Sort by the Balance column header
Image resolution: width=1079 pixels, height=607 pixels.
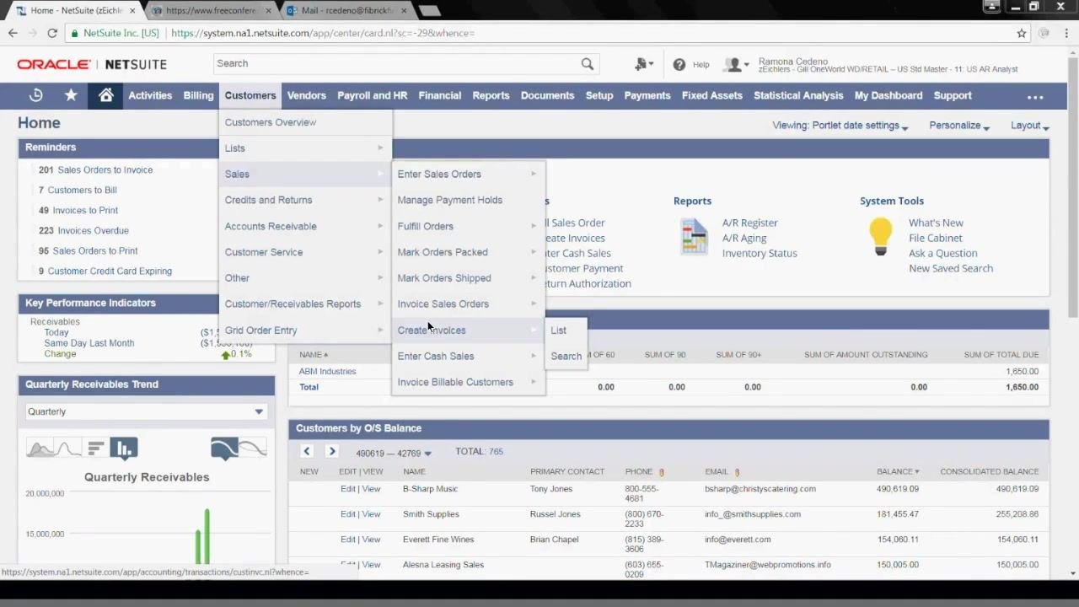point(898,472)
